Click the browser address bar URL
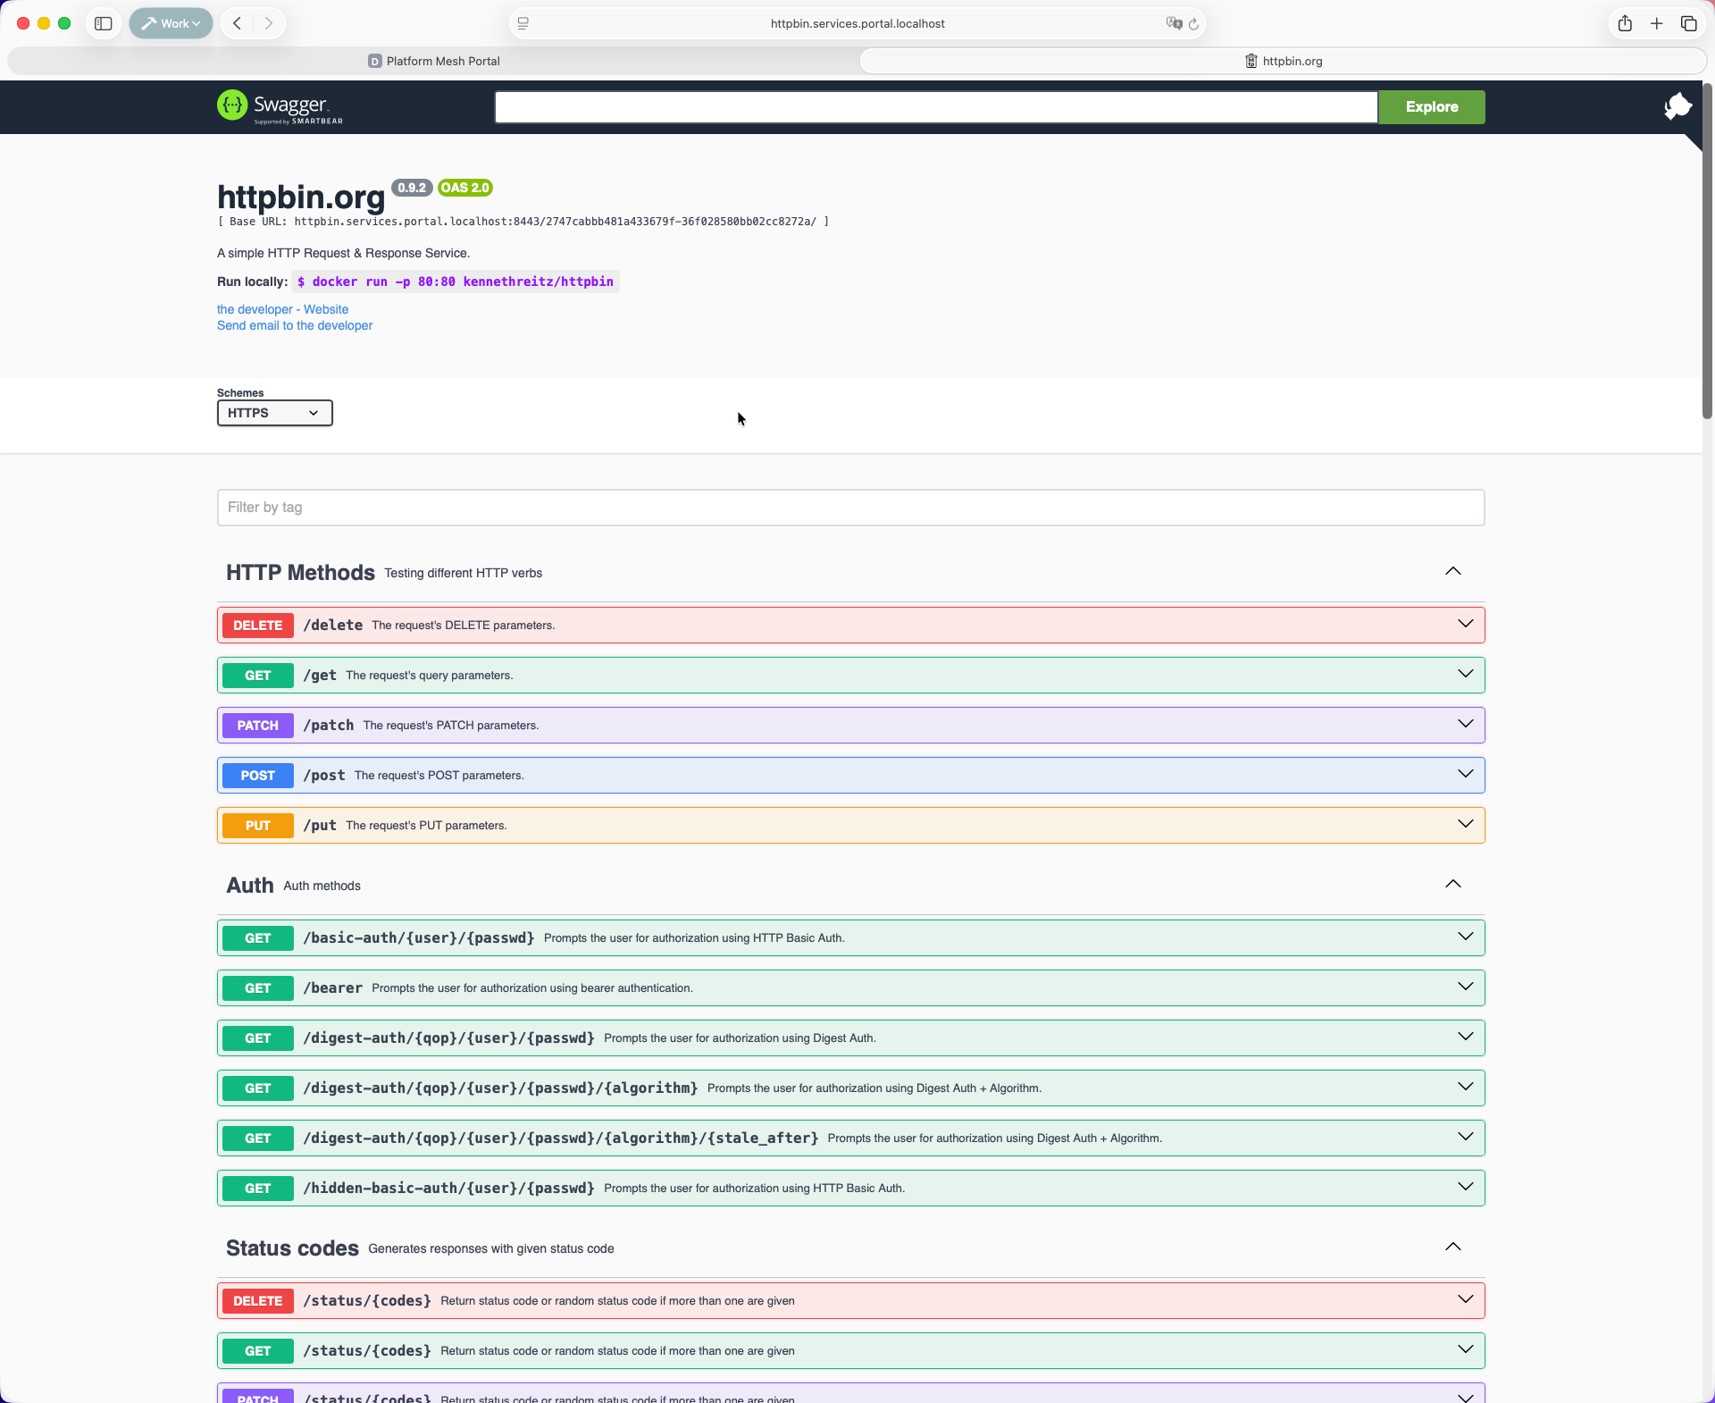The width and height of the screenshot is (1715, 1403). pos(857,23)
